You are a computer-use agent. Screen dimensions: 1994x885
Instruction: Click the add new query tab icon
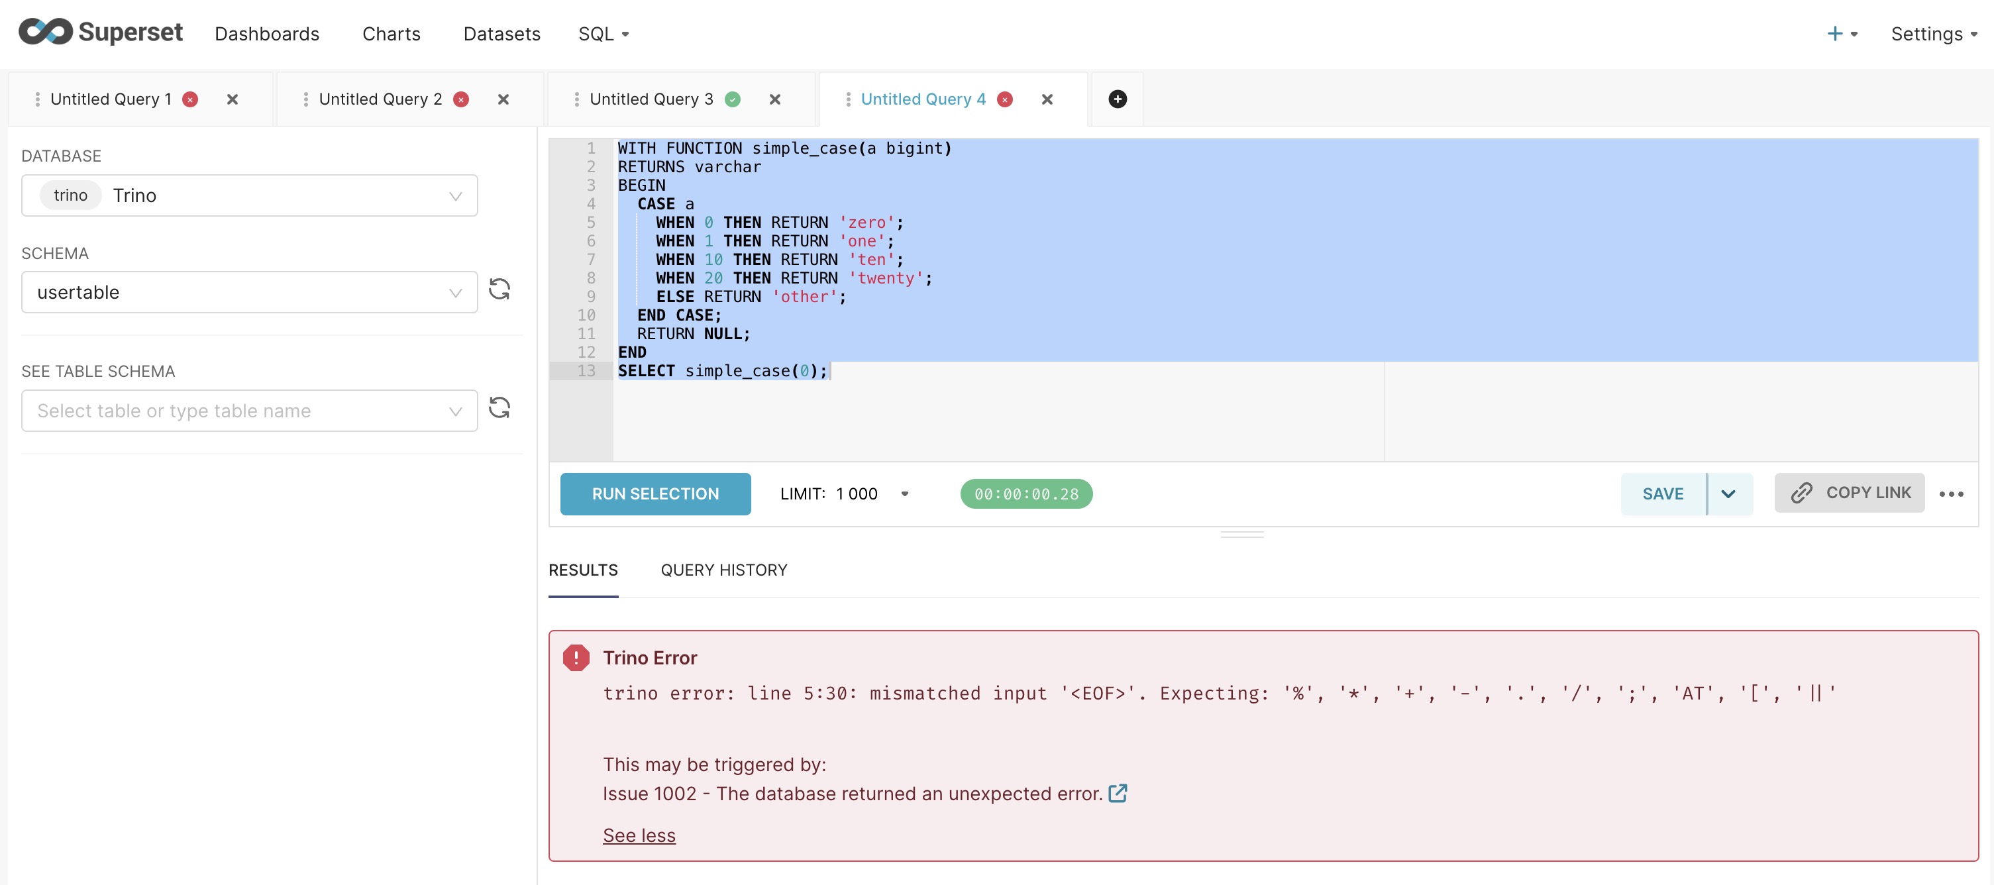point(1117,99)
